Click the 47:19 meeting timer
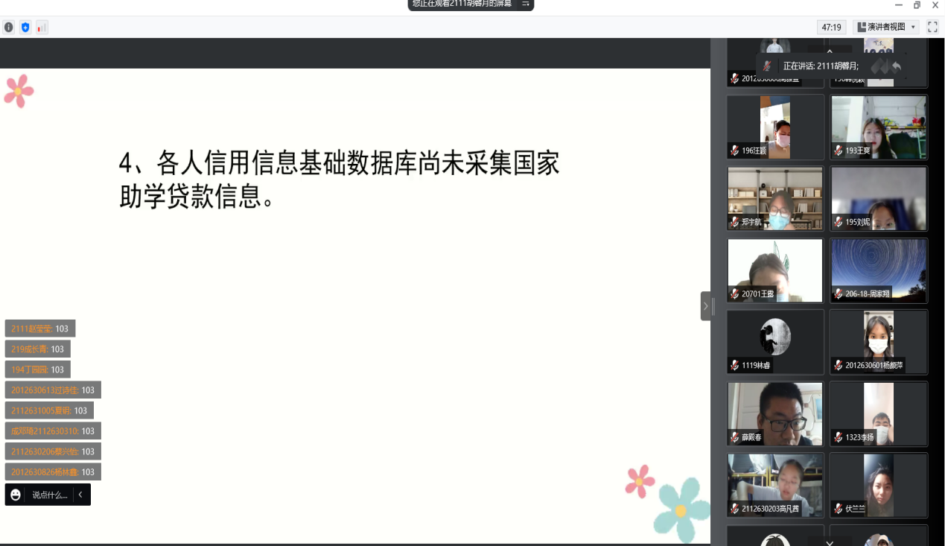 [831, 27]
